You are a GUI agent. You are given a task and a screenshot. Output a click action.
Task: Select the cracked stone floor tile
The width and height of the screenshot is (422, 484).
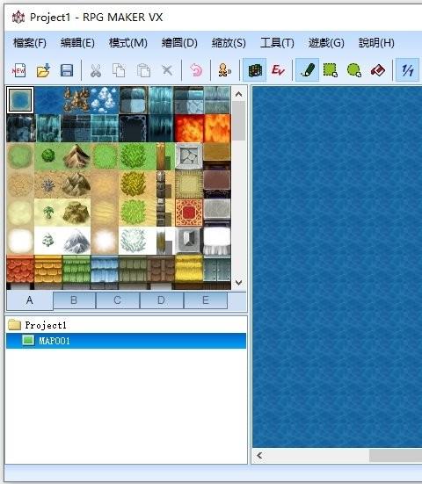coord(189,155)
